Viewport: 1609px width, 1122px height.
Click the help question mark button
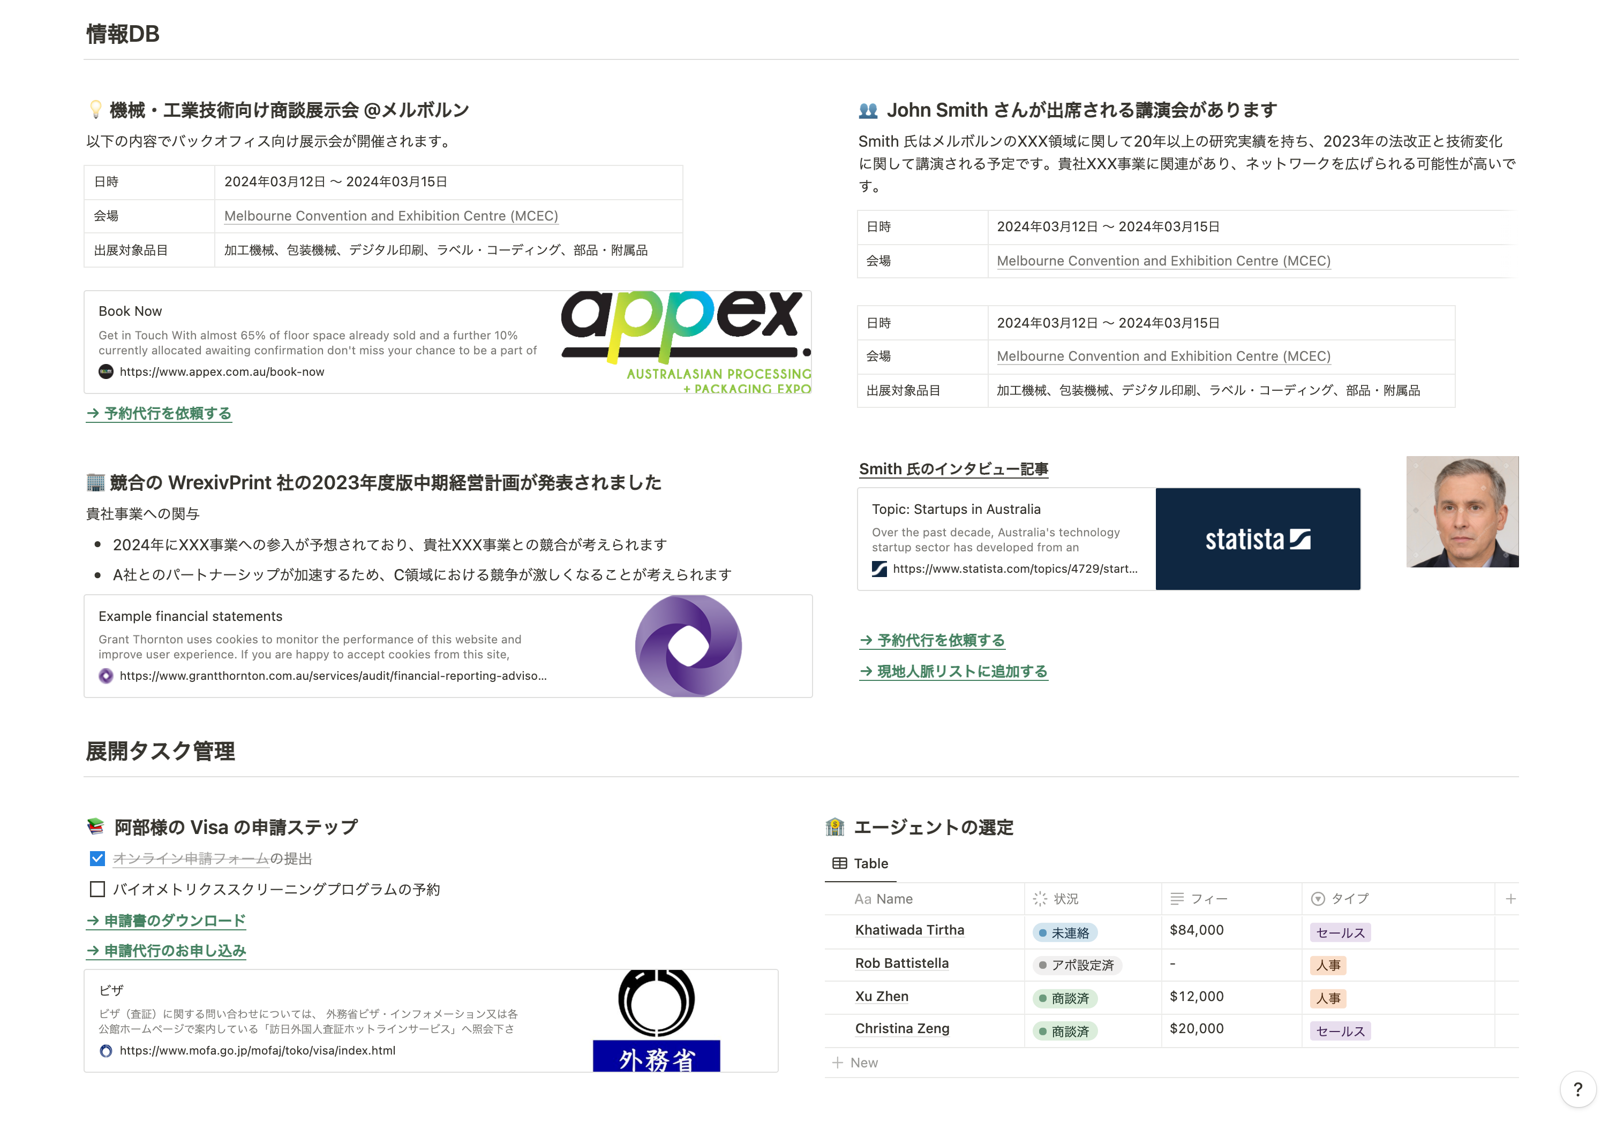tap(1577, 1089)
